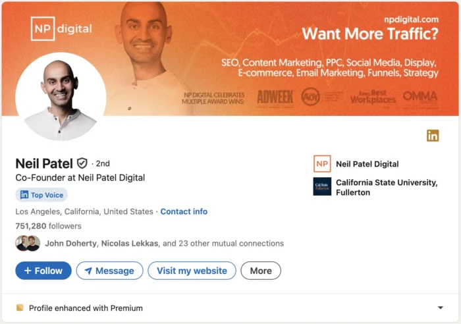Click the NP digital logo in banner
The height and width of the screenshot is (324, 461).
(61, 28)
